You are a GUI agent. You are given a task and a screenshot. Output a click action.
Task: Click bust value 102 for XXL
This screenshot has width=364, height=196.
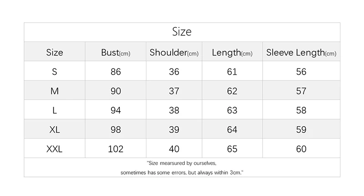click(x=116, y=149)
